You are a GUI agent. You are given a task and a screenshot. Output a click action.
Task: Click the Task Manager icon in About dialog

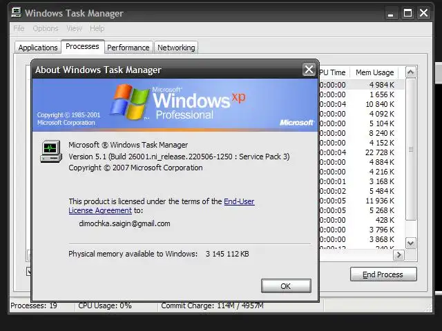pyautogui.click(x=51, y=151)
